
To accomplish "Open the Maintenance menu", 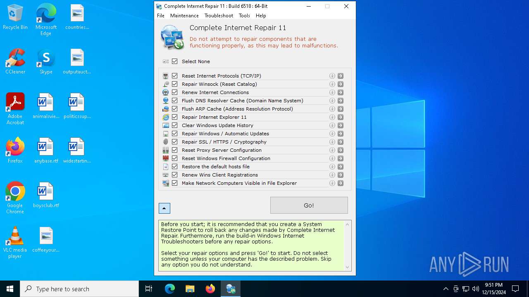I will coord(184,16).
